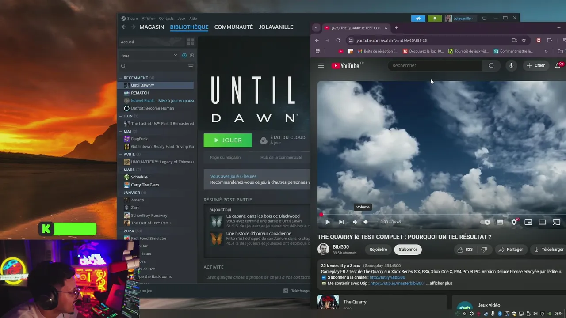
Task: Sort library by recent activity clock icon
Action: [184, 55]
